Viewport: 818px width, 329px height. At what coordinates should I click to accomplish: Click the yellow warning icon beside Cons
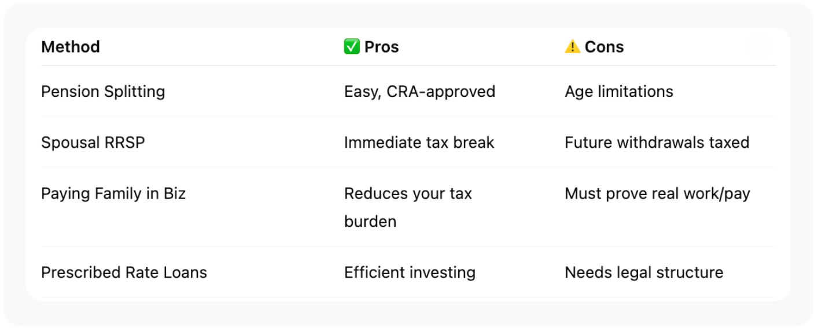click(572, 47)
